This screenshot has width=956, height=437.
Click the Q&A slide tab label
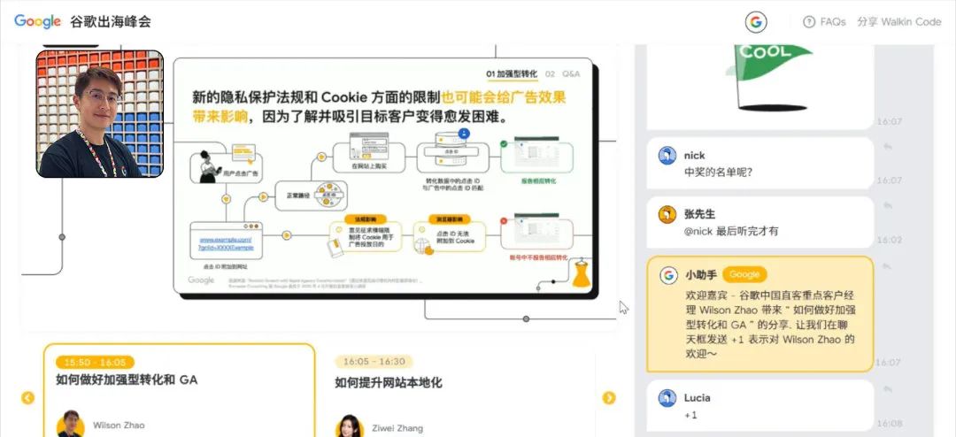[x=571, y=73]
